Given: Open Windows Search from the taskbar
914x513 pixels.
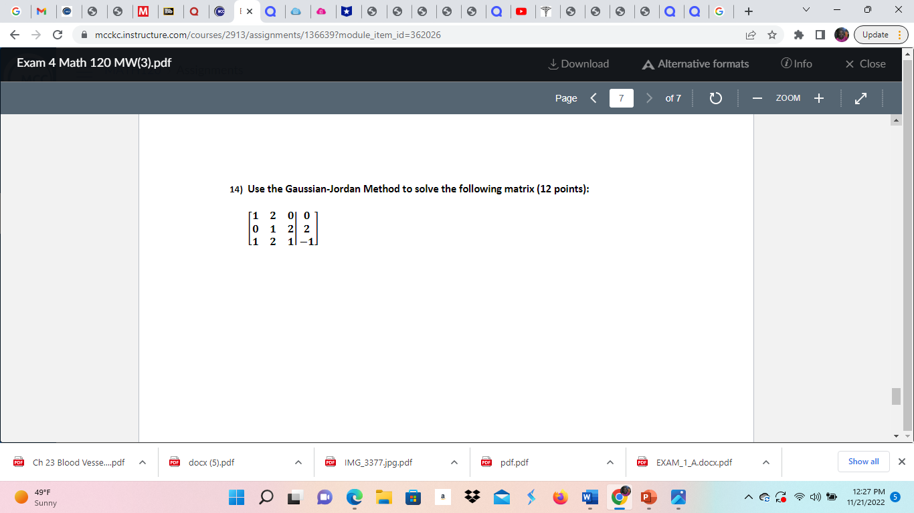Looking at the screenshot, I should tap(266, 498).
